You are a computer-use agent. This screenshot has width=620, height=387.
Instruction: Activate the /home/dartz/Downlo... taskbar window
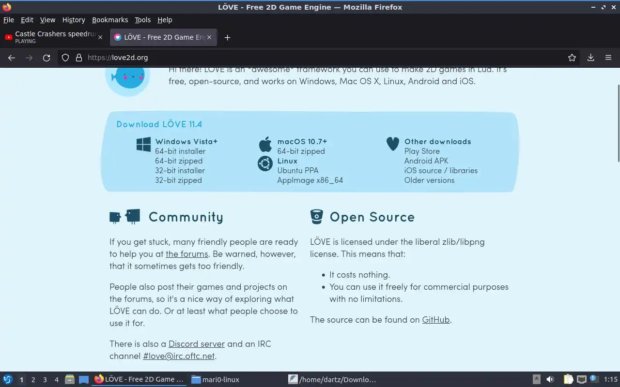click(x=333, y=380)
